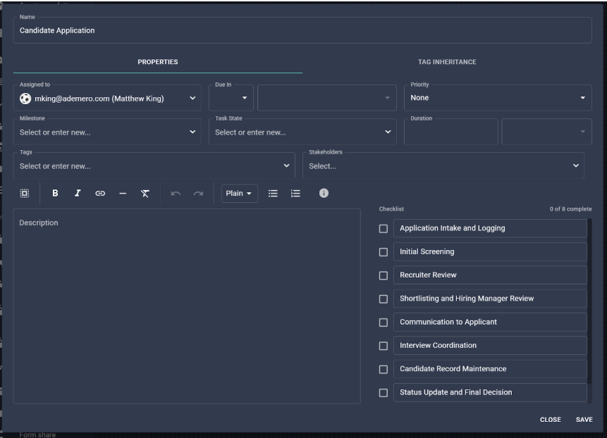Screen dimensions: 607x438
Task: Open the Stakeholders dropdown
Action: [x=443, y=165]
